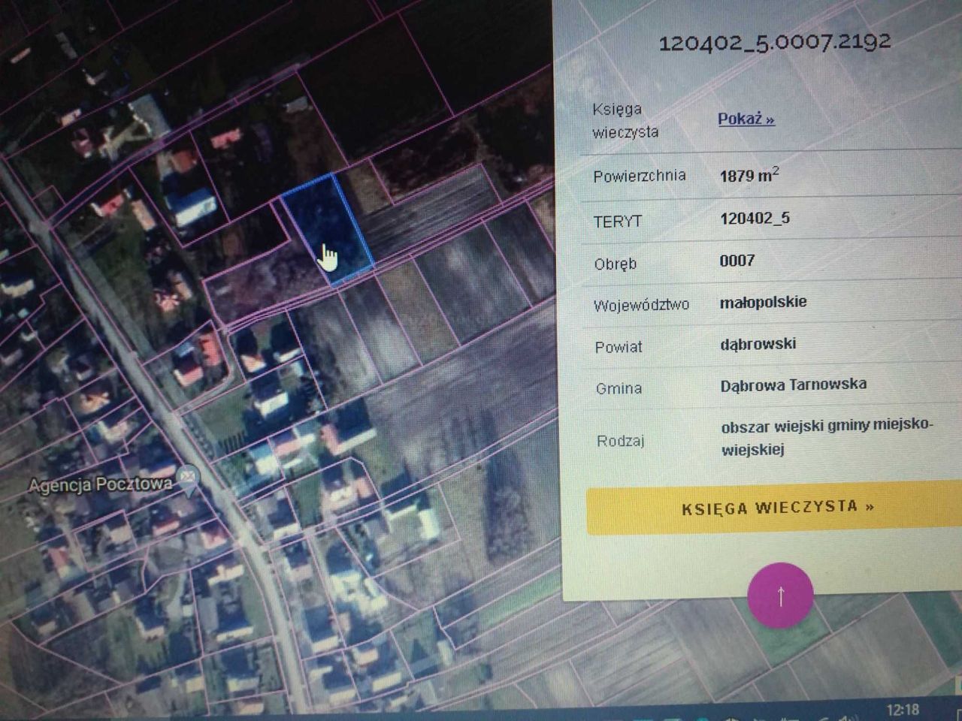
Task: Click the Gmina value Dąbrowa Tarnowska
Action: coord(793,385)
